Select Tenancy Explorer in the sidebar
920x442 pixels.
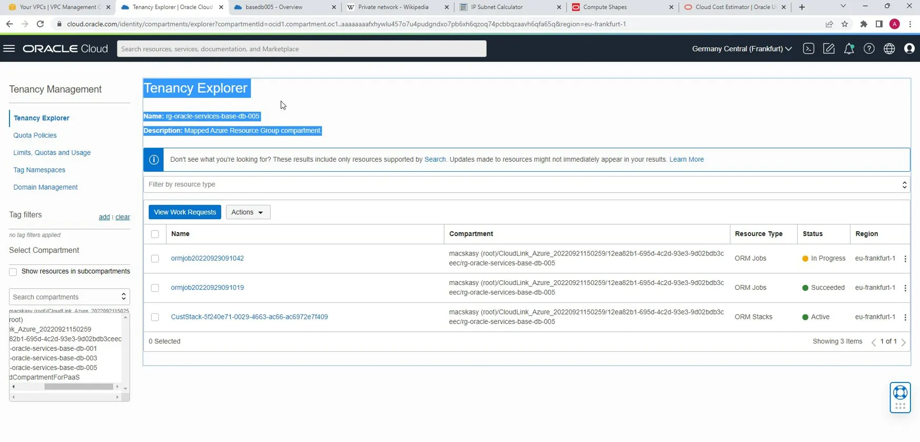pyautogui.click(x=41, y=118)
